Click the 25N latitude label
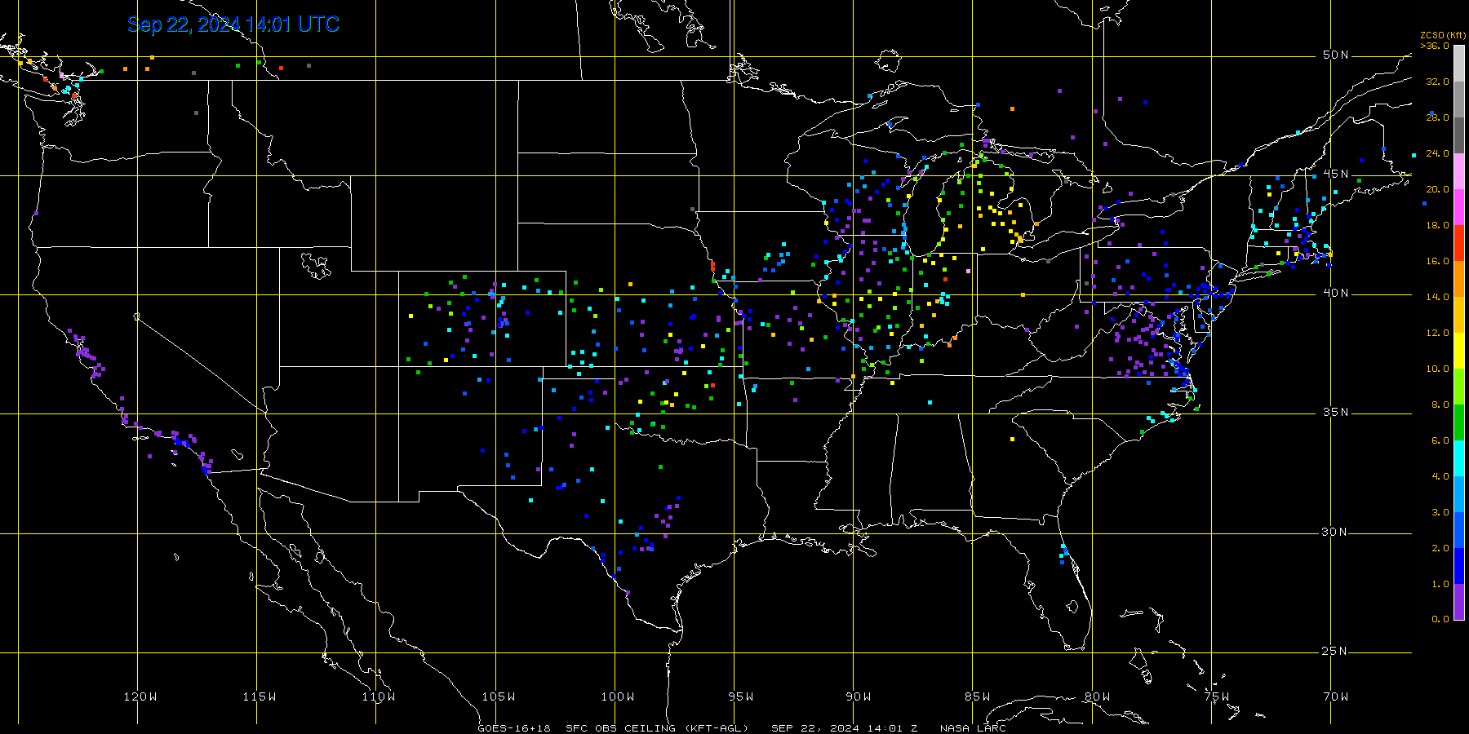The width and height of the screenshot is (1469, 734). pyautogui.click(x=1336, y=651)
